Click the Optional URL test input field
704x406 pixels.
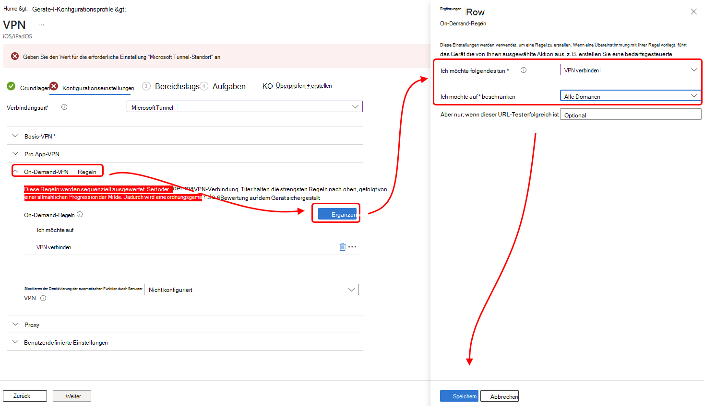pos(631,114)
